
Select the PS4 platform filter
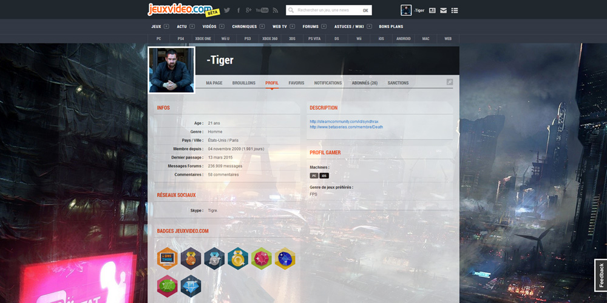pos(181,39)
